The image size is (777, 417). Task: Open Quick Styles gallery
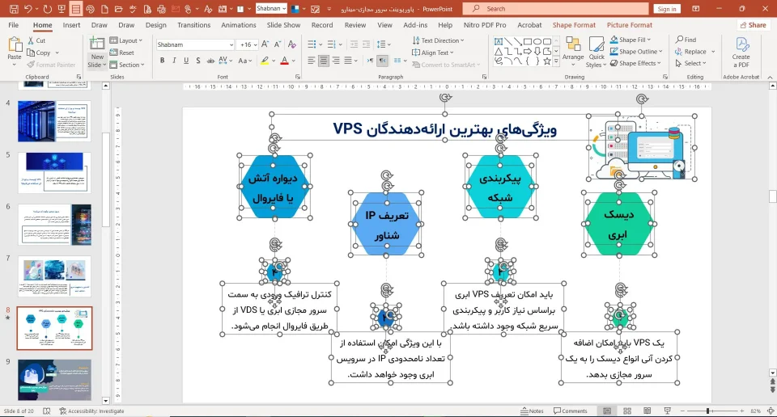[597, 52]
